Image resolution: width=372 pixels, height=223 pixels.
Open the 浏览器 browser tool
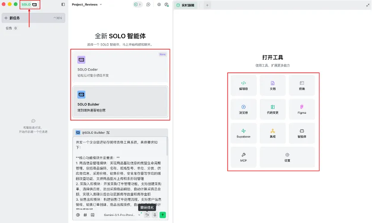tap(243, 109)
